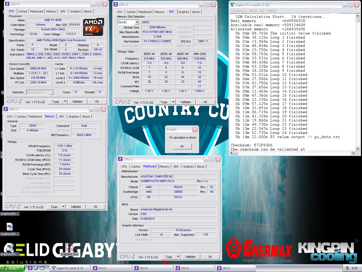Click the blue quick launch icon beside CPU-Z
The height and width of the screenshot is (272, 362).
36,268
